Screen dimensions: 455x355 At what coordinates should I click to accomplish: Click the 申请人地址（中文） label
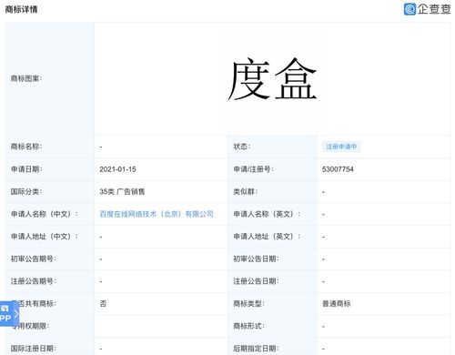click(45, 237)
